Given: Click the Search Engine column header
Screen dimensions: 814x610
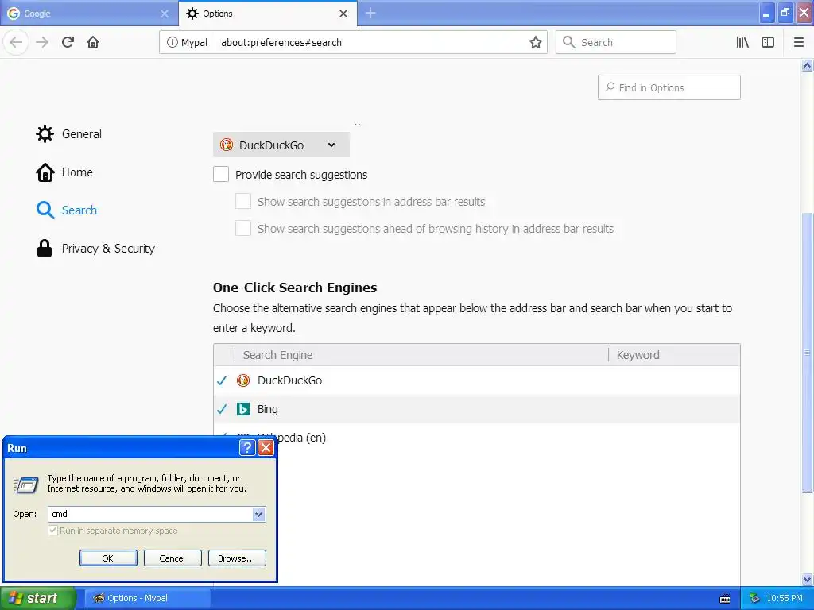Looking at the screenshot, I should [421, 355].
